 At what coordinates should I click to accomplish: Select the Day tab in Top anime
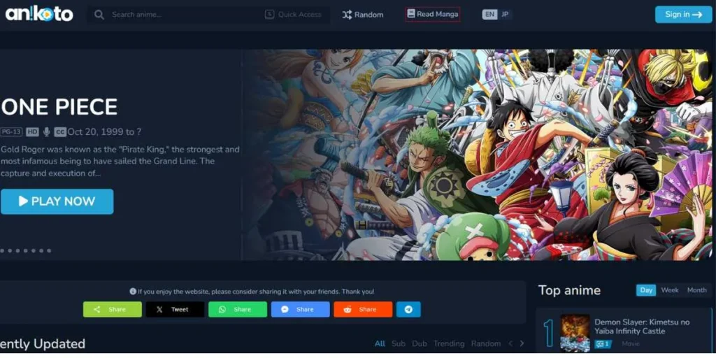pyautogui.click(x=646, y=290)
